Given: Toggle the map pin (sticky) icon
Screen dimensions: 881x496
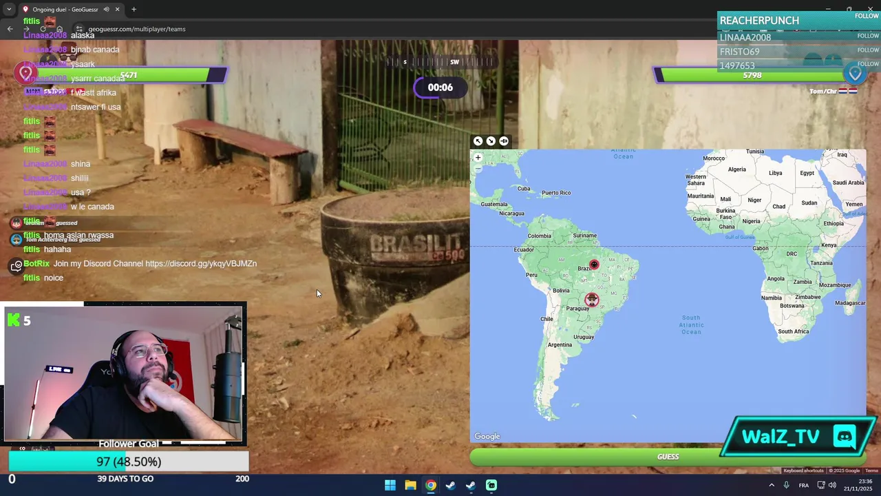Looking at the screenshot, I should click(x=504, y=141).
